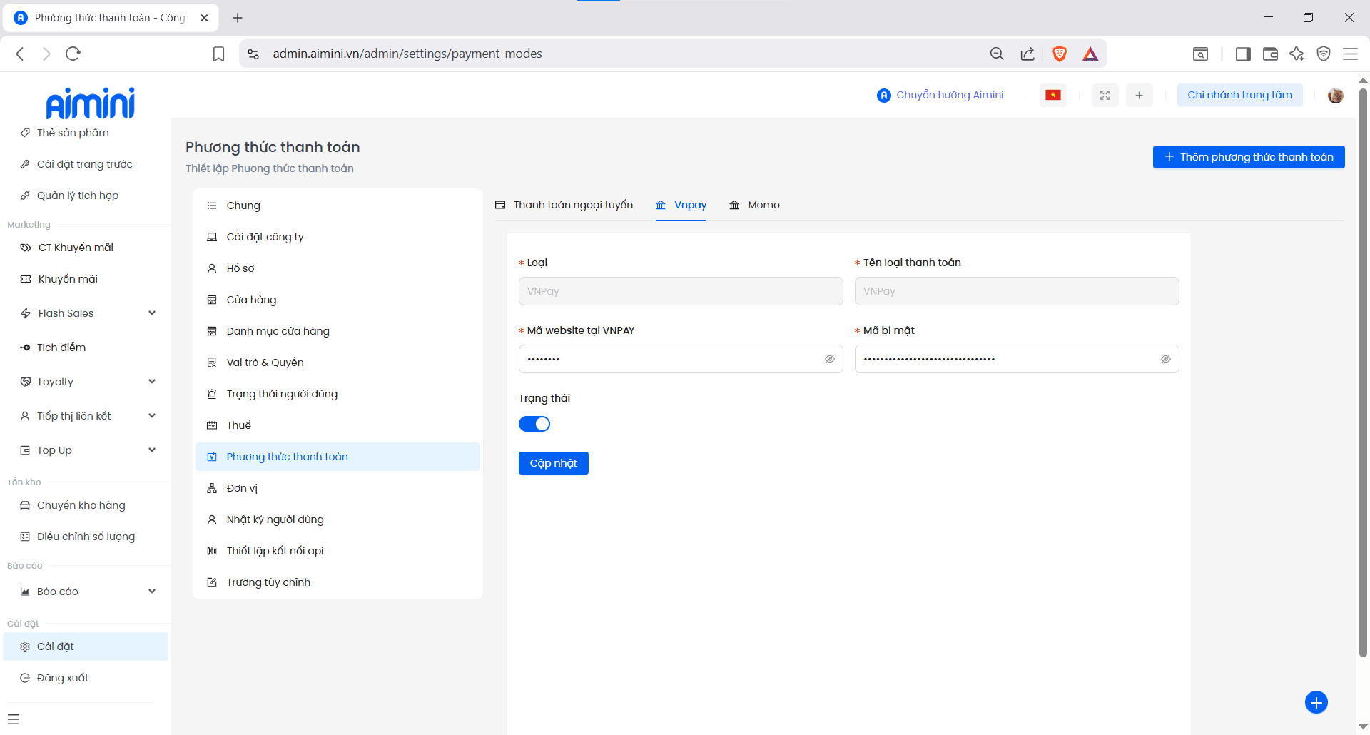Show the Mã website tại VNPAY value
1370x735 pixels.
(x=830, y=359)
